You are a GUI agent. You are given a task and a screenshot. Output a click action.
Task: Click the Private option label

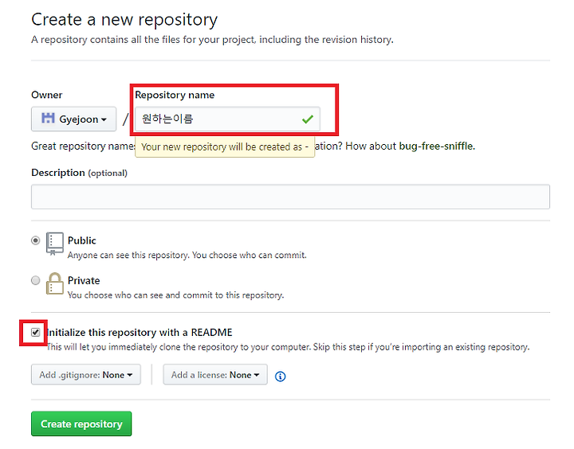[x=84, y=280]
